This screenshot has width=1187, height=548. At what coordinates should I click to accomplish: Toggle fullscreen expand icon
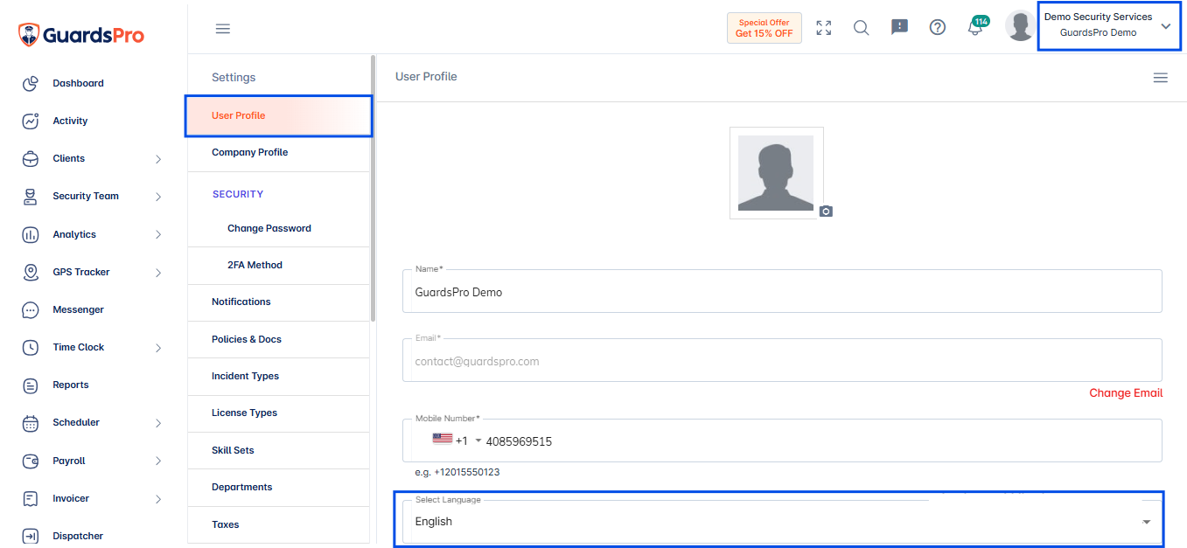[x=824, y=28]
